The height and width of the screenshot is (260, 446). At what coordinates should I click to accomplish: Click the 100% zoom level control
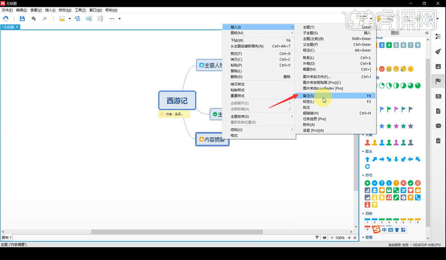(x=340, y=238)
